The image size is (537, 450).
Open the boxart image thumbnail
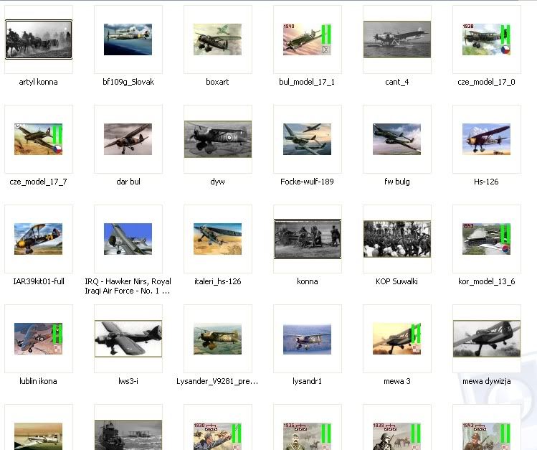point(217,39)
